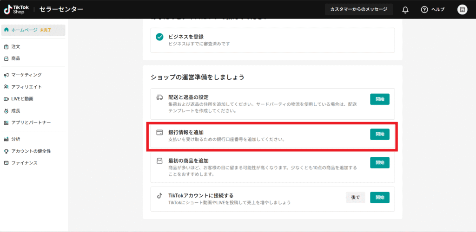Viewport: 476px width, 232px height.
Task: Click the TikTok Shop logo
Action: tap(16, 9)
